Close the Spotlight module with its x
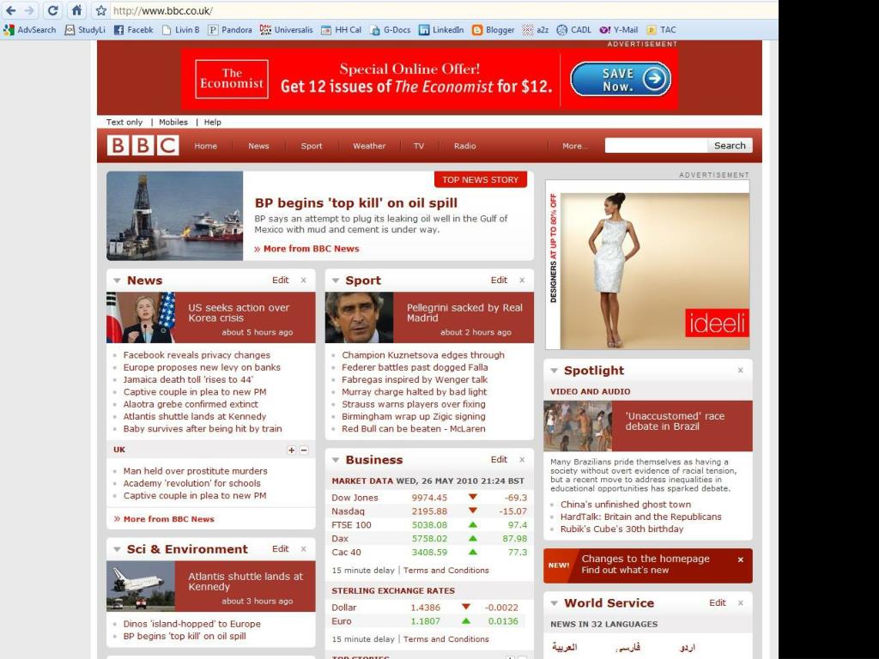 point(741,371)
